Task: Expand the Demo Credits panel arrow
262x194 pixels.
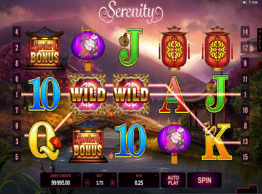Action: 78,175
